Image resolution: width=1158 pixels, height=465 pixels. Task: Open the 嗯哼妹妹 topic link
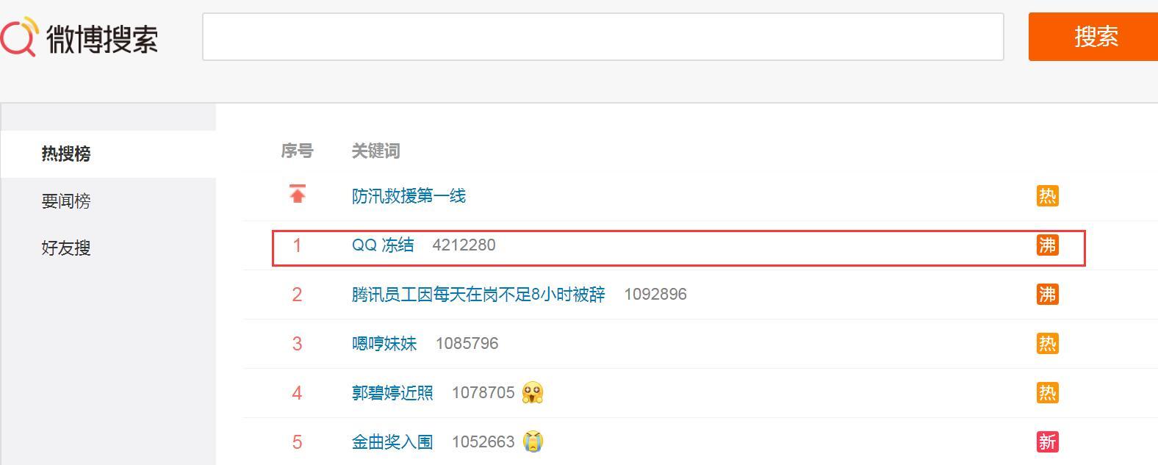(x=384, y=344)
